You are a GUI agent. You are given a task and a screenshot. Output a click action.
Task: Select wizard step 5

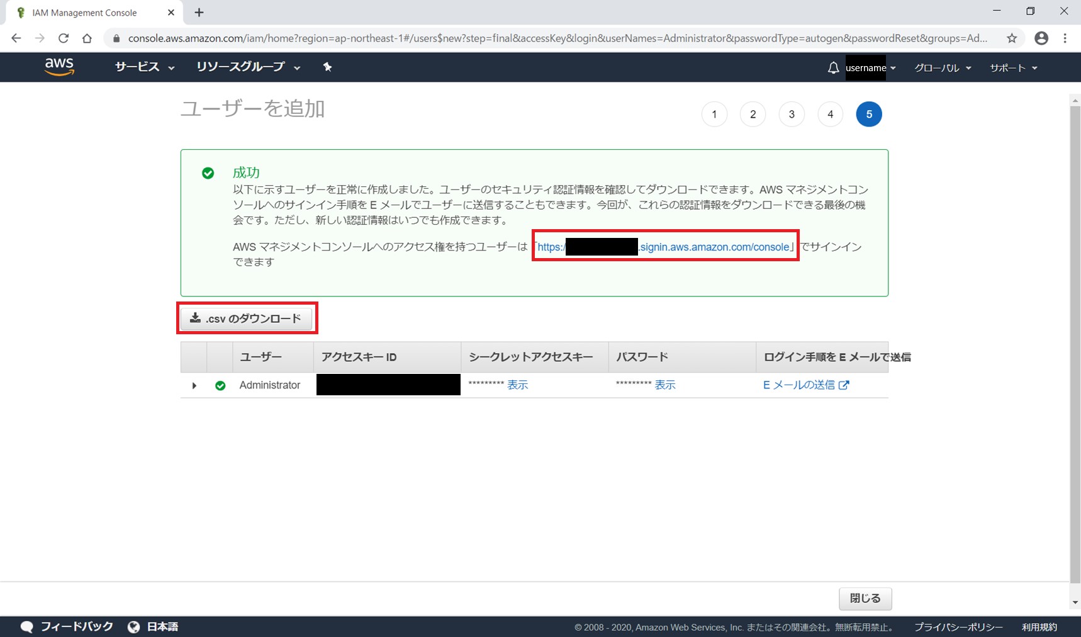869,114
